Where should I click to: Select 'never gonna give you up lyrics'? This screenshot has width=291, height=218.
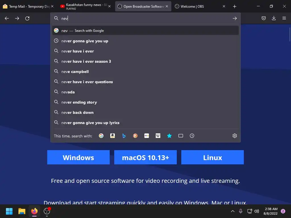click(x=145, y=123)
